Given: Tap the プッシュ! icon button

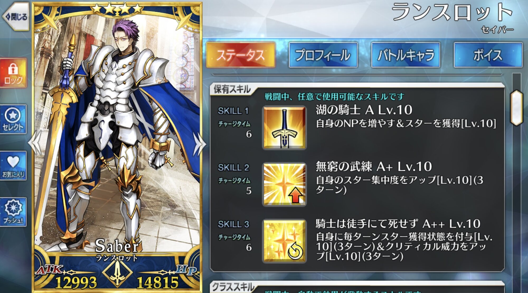Looking at the screenshot, I should [13, 212].
